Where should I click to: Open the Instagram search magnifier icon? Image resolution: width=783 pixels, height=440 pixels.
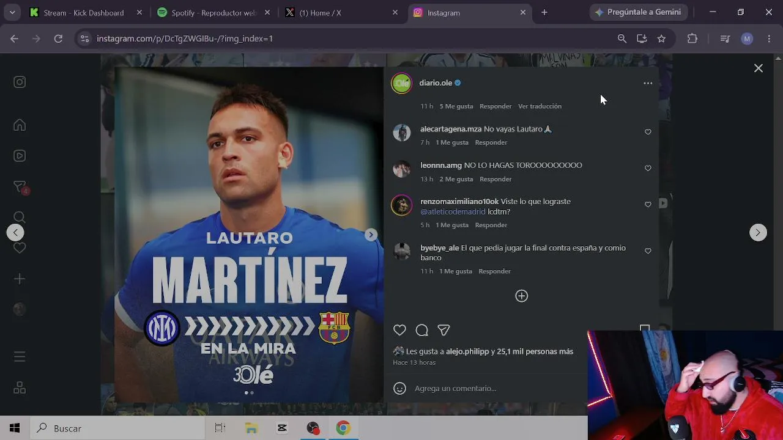click(20, 217)
